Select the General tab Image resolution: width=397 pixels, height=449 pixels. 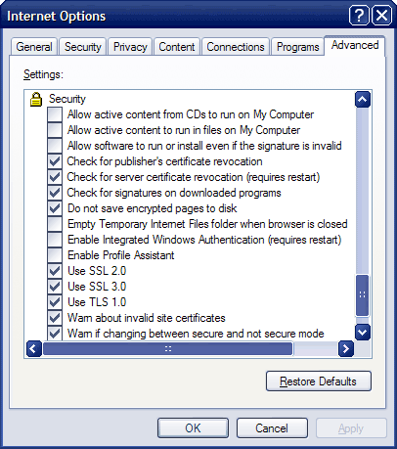pos(34,47)
